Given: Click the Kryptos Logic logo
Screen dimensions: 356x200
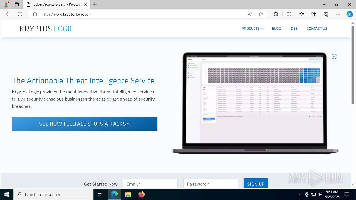Looking at the screenshot, I should (x=46, y=29).
